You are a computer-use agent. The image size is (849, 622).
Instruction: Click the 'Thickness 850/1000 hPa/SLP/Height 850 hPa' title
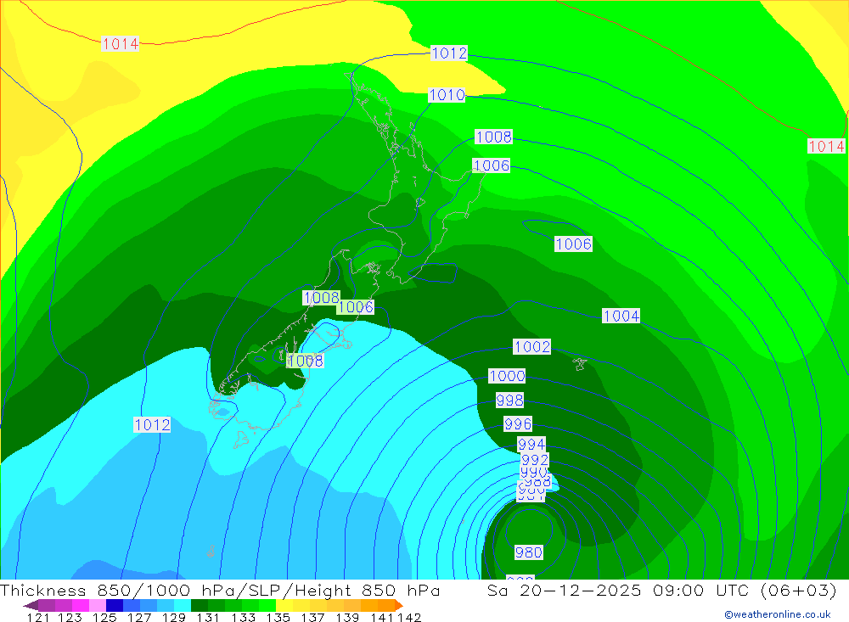pyautogui.click(x=220, y=590)
